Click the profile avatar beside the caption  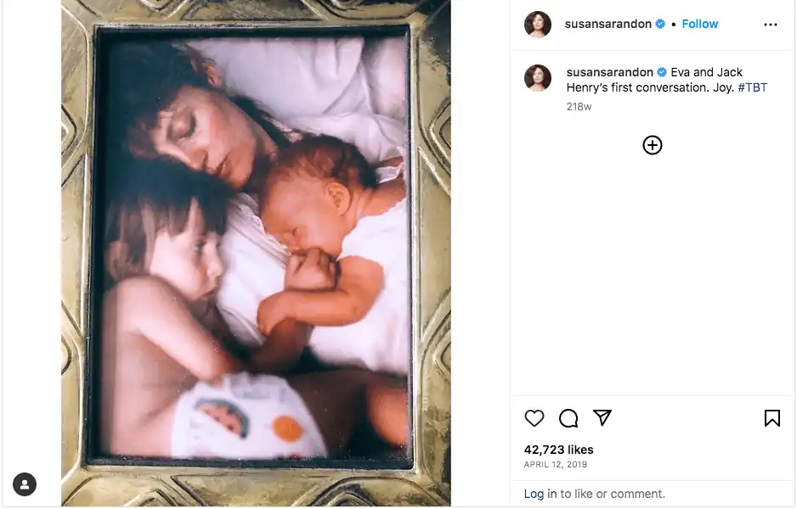click(538, 78)
